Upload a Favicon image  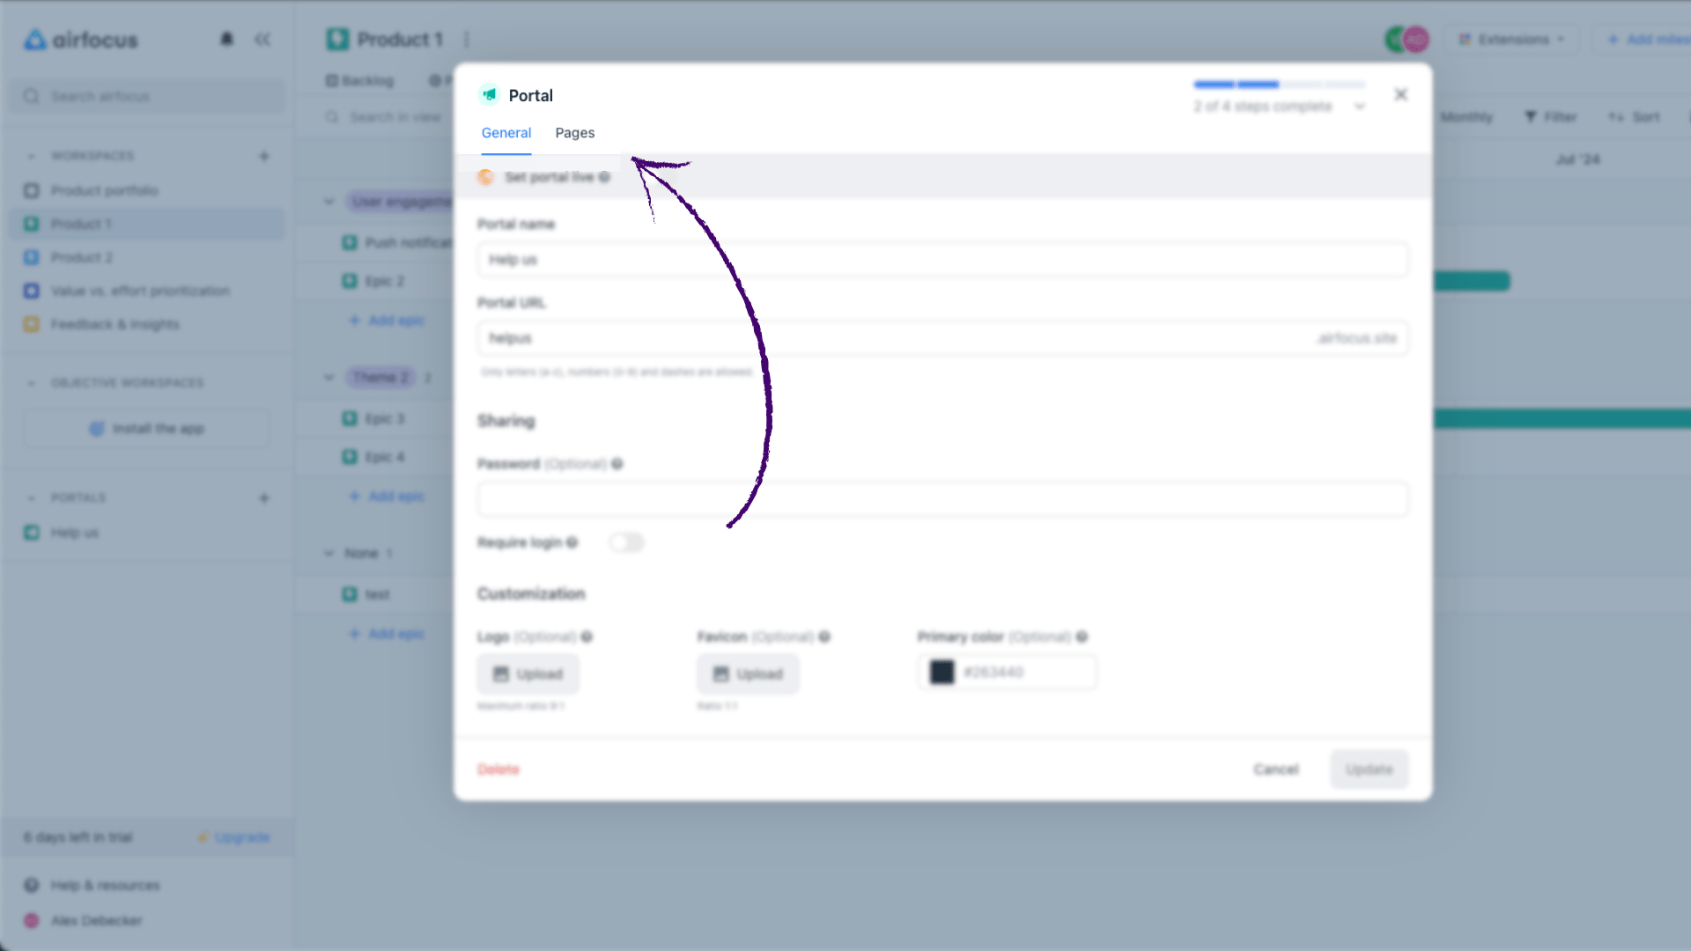(748, 674)
